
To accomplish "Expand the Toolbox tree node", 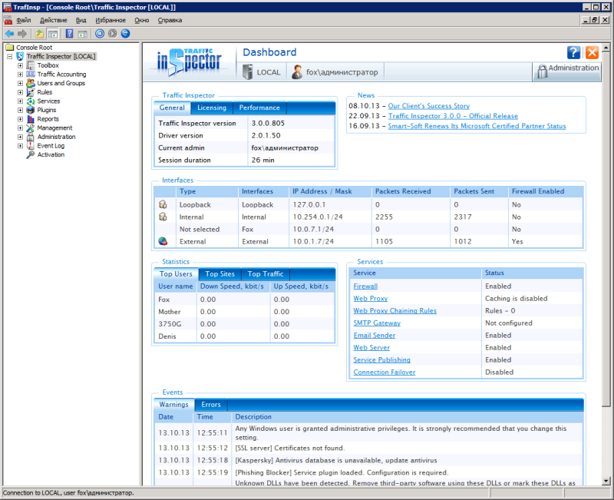I will [x=21, y=65].
